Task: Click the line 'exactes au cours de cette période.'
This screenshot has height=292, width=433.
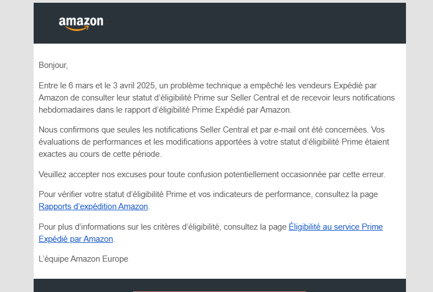Action: 100,154
